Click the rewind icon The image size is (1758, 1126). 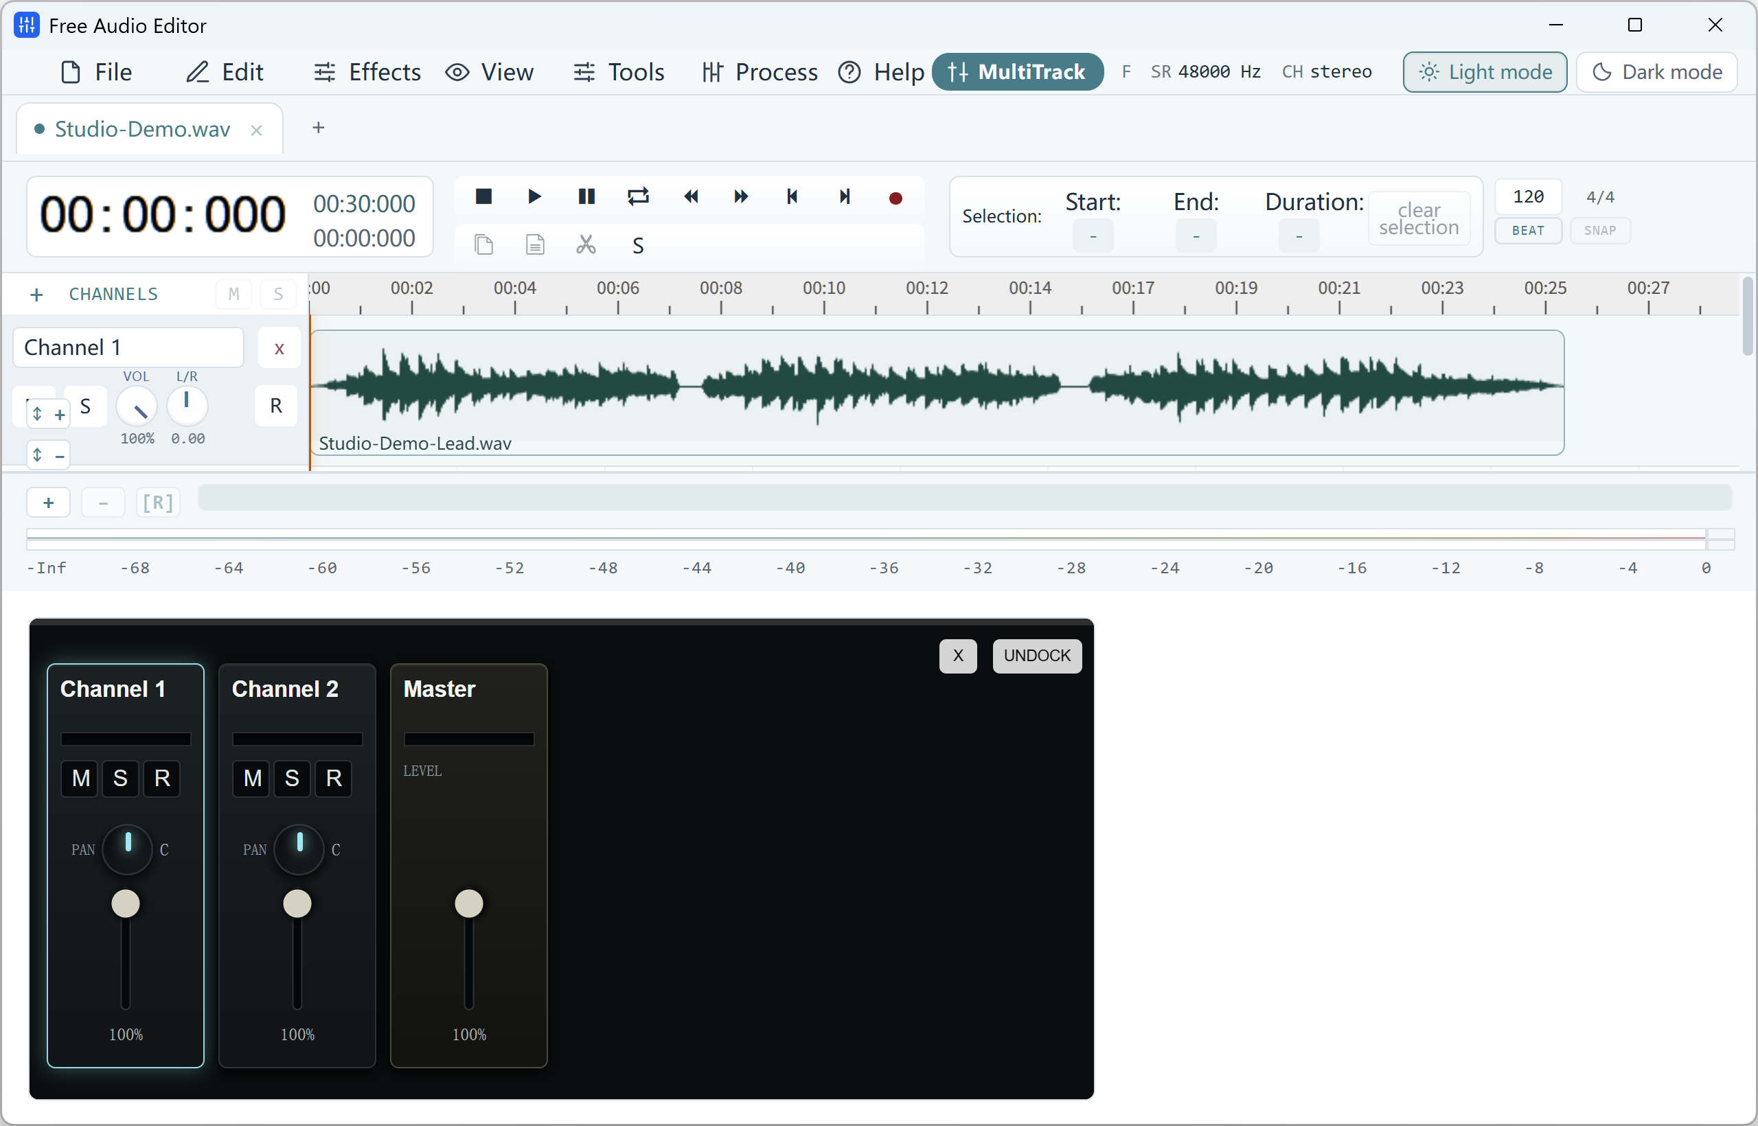(x=690, y=196)
